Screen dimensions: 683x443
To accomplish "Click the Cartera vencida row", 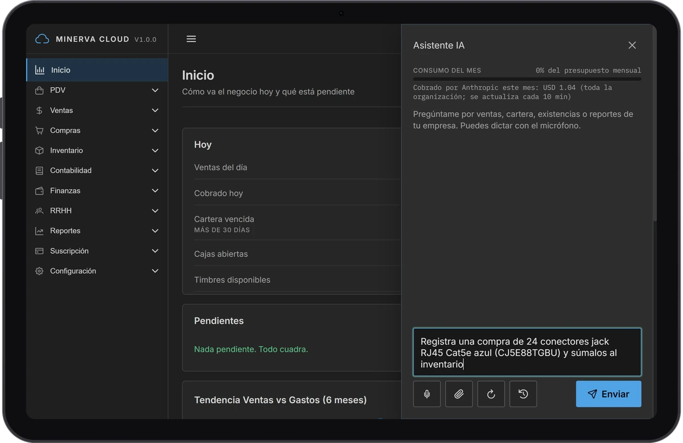I will (297, 224).
